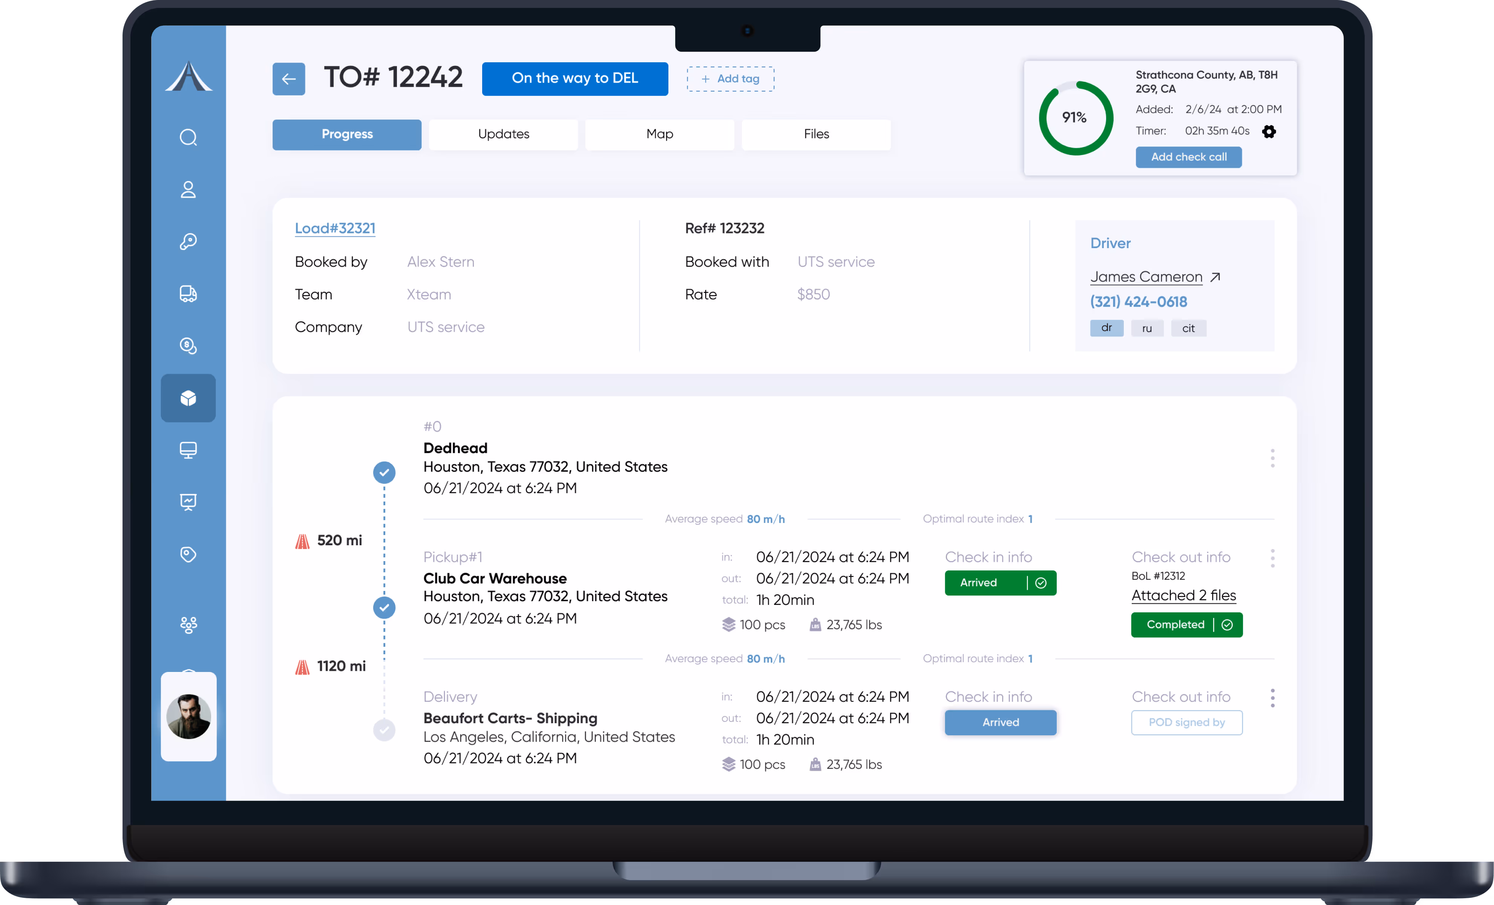Toggle the Dedhead stop checkmark circle

coord(384,472)
